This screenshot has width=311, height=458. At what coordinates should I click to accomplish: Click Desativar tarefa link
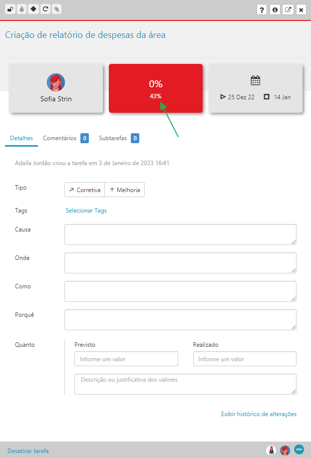pyautogui.click(x=28, y=451)
